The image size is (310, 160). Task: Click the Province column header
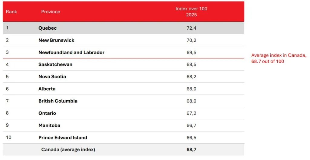51,12
